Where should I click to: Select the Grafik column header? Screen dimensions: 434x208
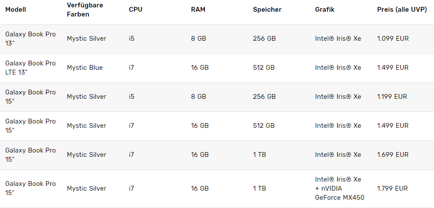(x=325, y=10)
